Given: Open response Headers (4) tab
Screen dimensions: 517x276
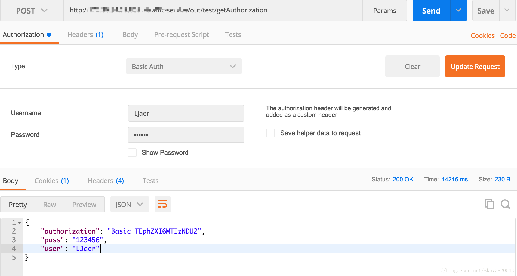Looking at the screenshot, I should point(106,181).
